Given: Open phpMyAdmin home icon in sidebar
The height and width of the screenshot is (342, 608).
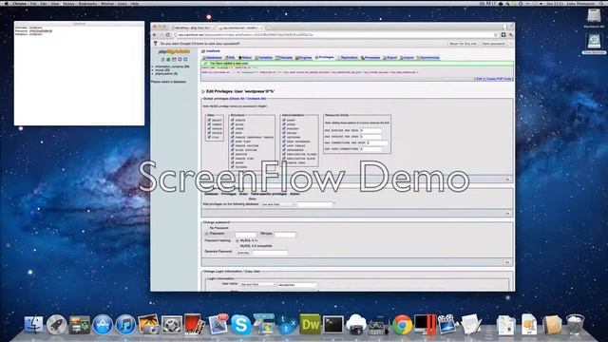Looking at the screenshot, I should (162, 59).
